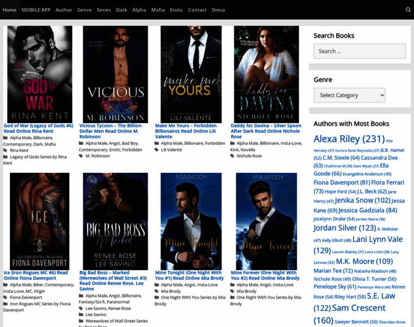Type in the Search Books field
414x327 pixels.
(x=359, y=51)
